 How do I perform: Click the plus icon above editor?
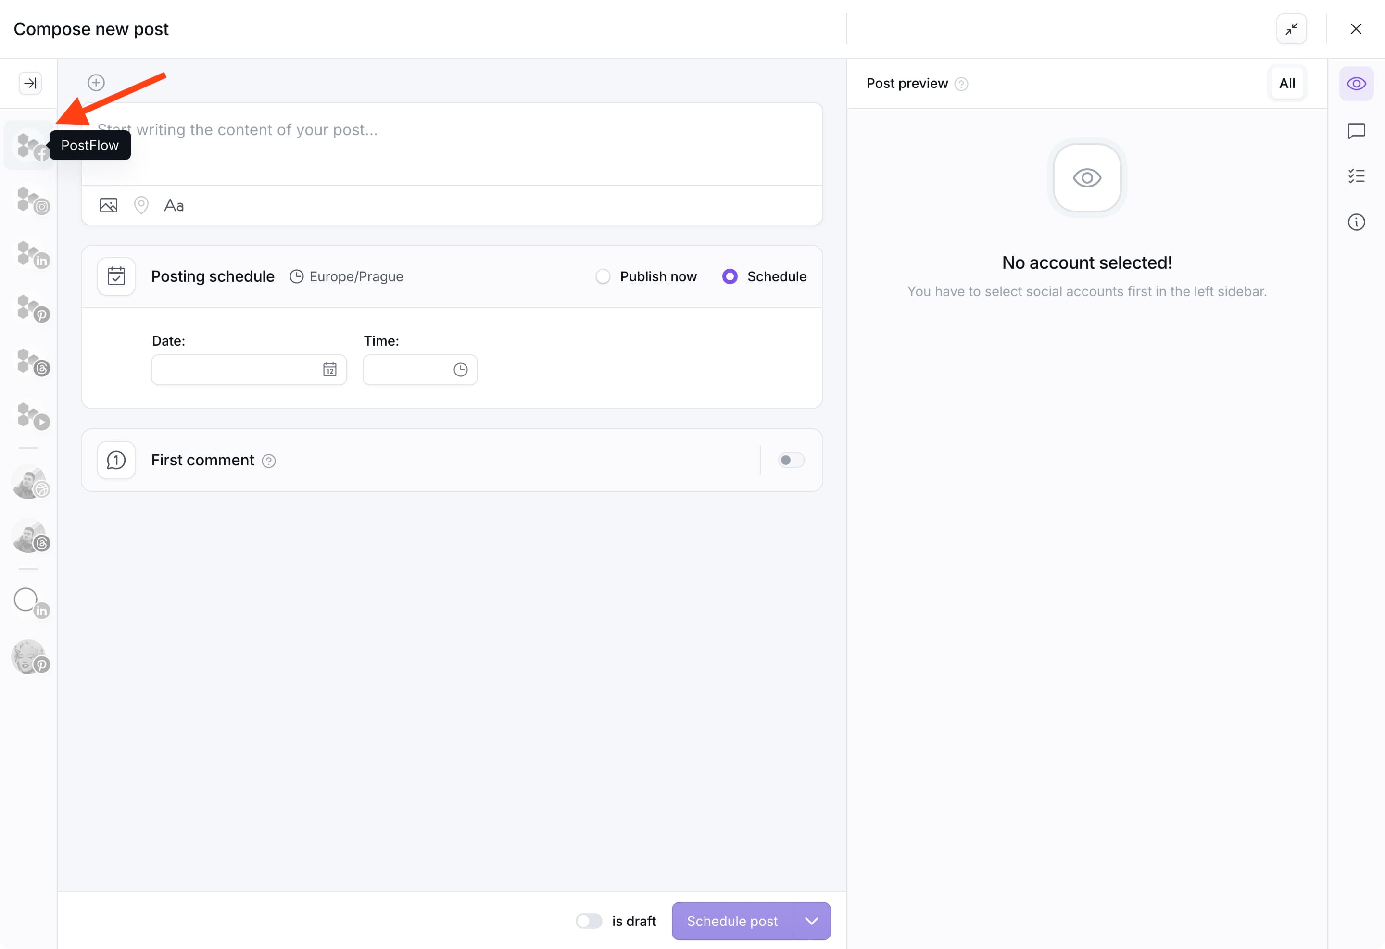click(96, 83)
